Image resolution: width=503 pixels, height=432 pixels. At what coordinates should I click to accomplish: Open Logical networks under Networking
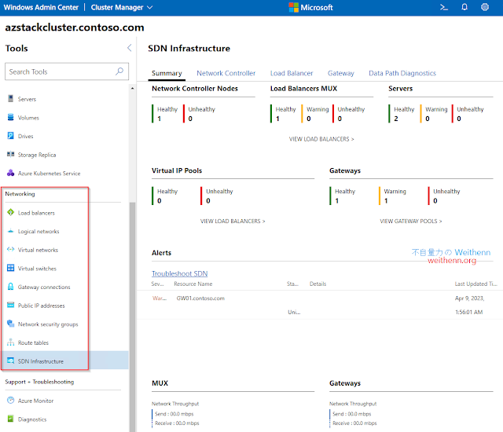[x=39, y=232]
